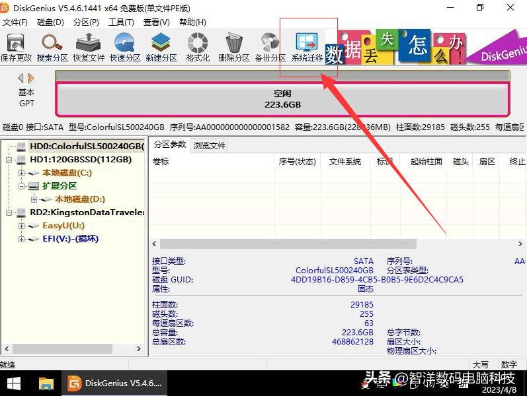Screen dimensions: 527x396
Task: Expand EFI(V:) damaged partition node
Action: [x=22, y=239]
